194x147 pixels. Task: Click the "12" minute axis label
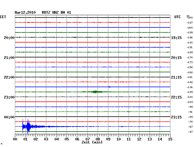click(x=139, y=139)
